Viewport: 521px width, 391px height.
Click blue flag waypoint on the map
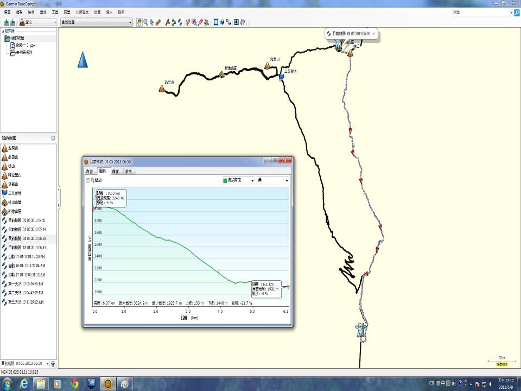click(x=281, y=78)
